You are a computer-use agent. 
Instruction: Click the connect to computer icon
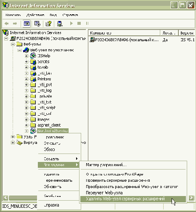tap(60, 24)
